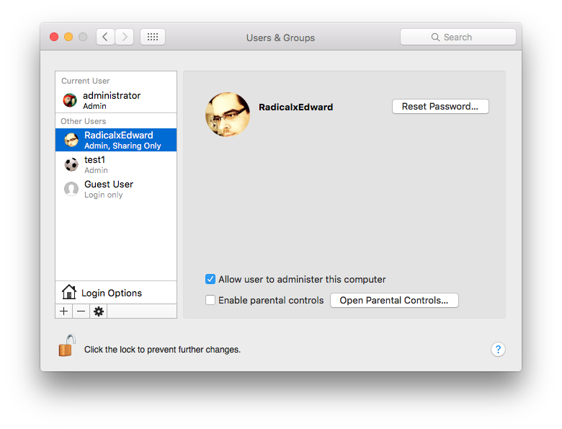Viewport: 562px width, 429px height.
Task: Open help with question mark button
Action: point(498,349)
